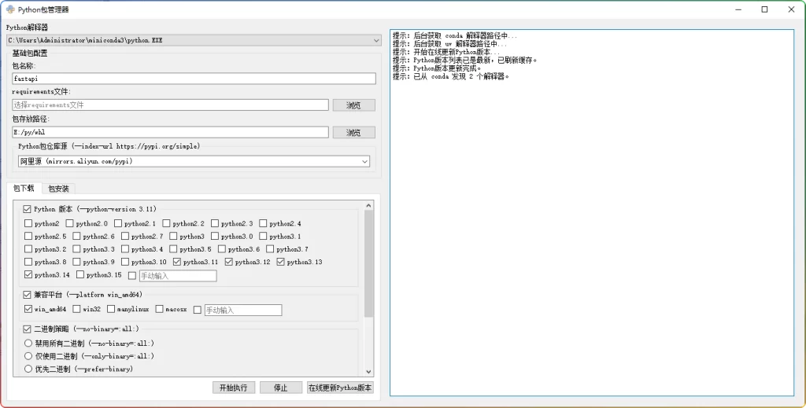
Task: Check the manual Python version checkbox
Action: (x=132, y=276)
